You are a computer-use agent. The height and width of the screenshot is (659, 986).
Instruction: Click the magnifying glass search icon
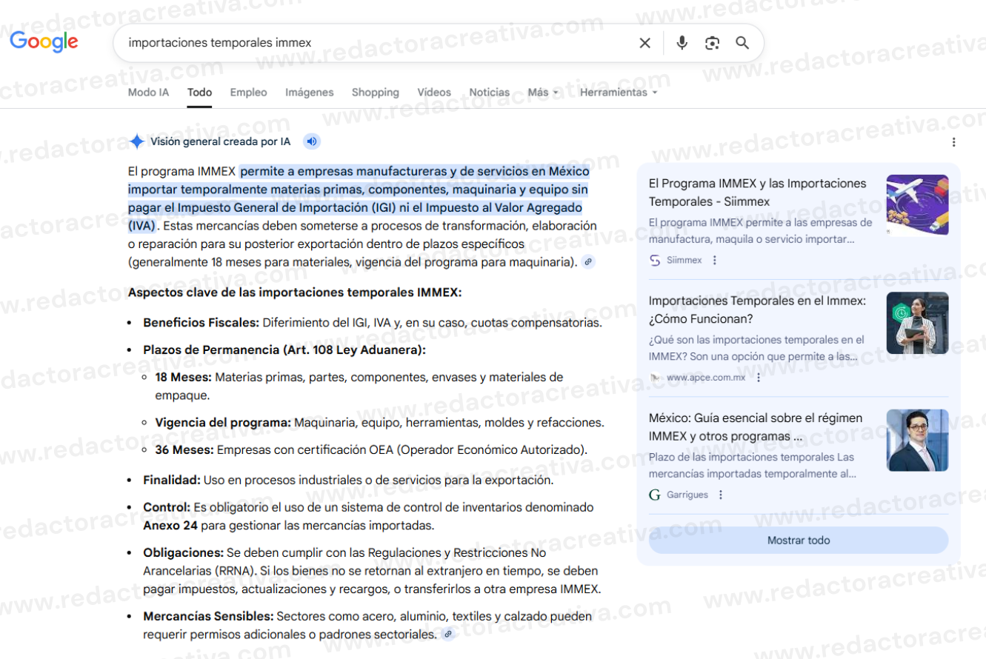tap(742, 43)
